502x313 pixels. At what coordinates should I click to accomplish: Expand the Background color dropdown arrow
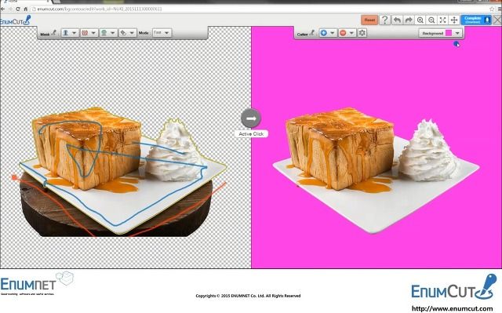pyautogui.click(x=457, y=33)
